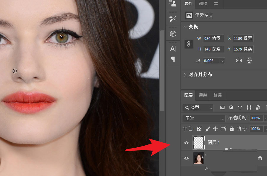This screenshot has width=267, height=176.
Task: Open the 3D panel cube icon
Action: pyautogui.click(x=173, y=34)
